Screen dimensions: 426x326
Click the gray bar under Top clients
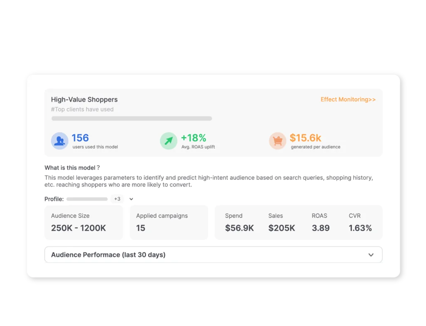pyautogui.click(x=131, y=119)
